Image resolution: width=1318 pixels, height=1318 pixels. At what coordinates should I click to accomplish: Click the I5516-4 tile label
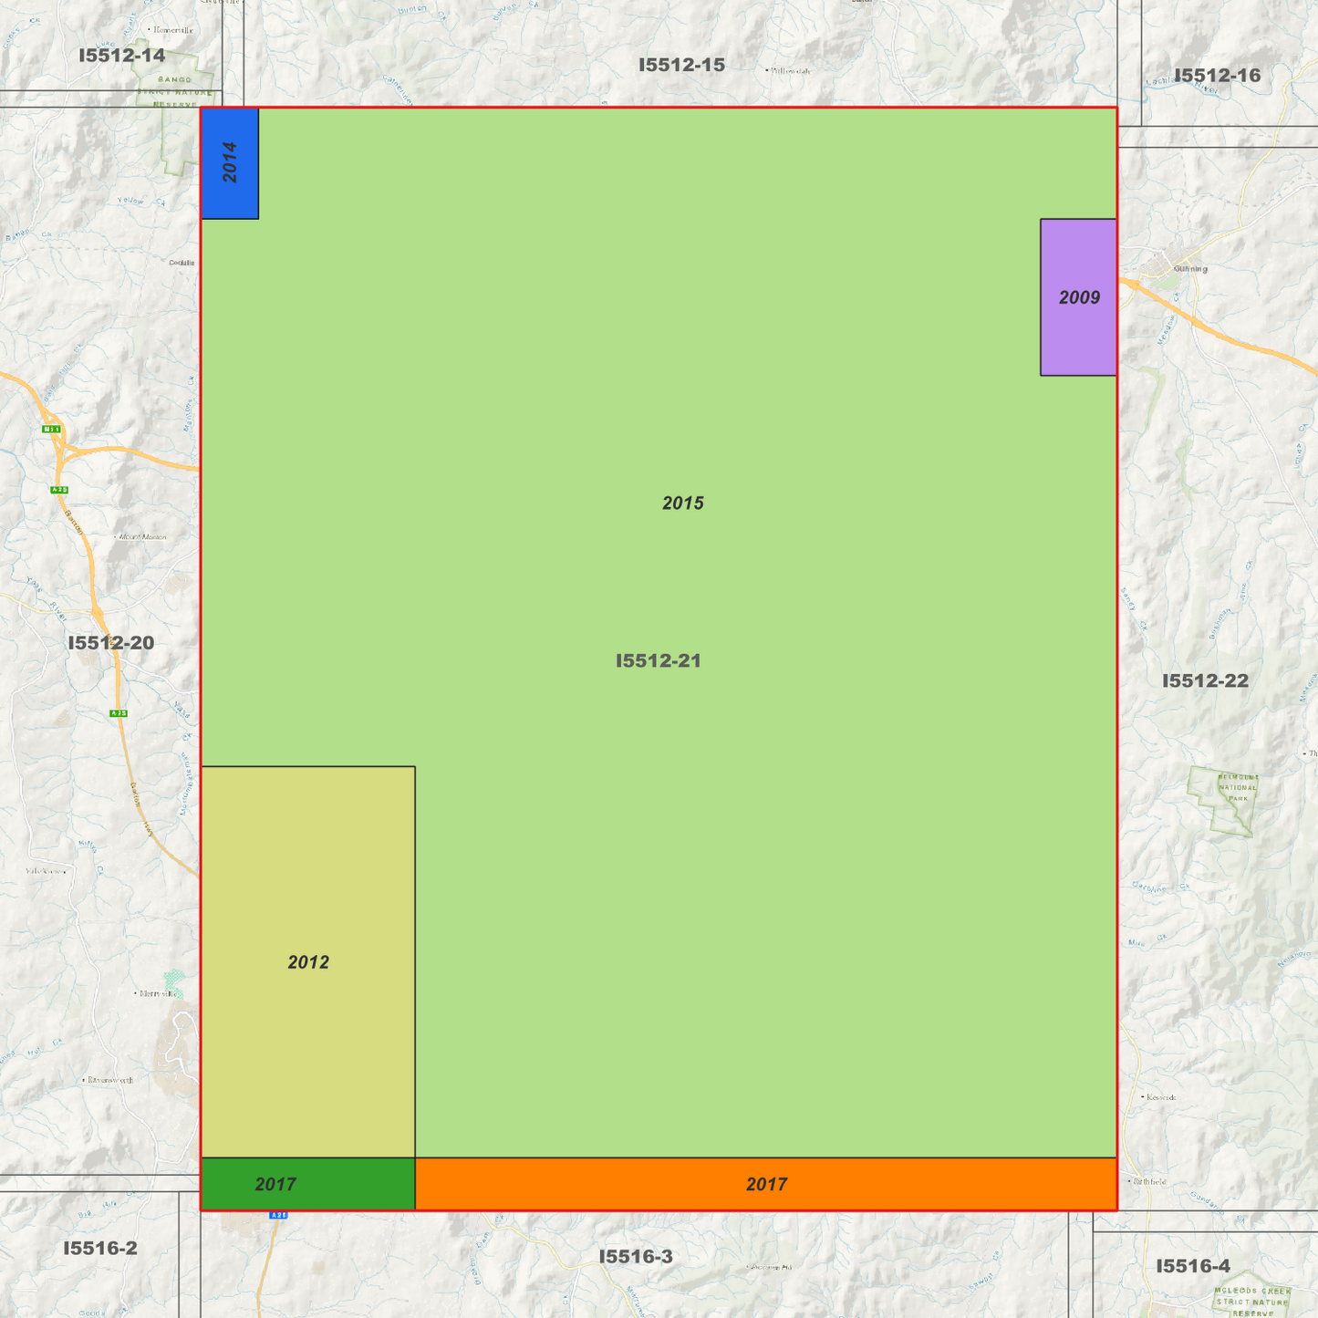(x=1193, y=1266)
